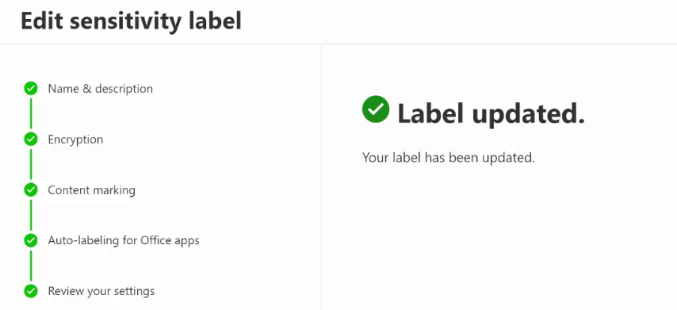677x310 pixels.
Task: Click the green checkmark beside Name & description
Action: coord(31,89)
